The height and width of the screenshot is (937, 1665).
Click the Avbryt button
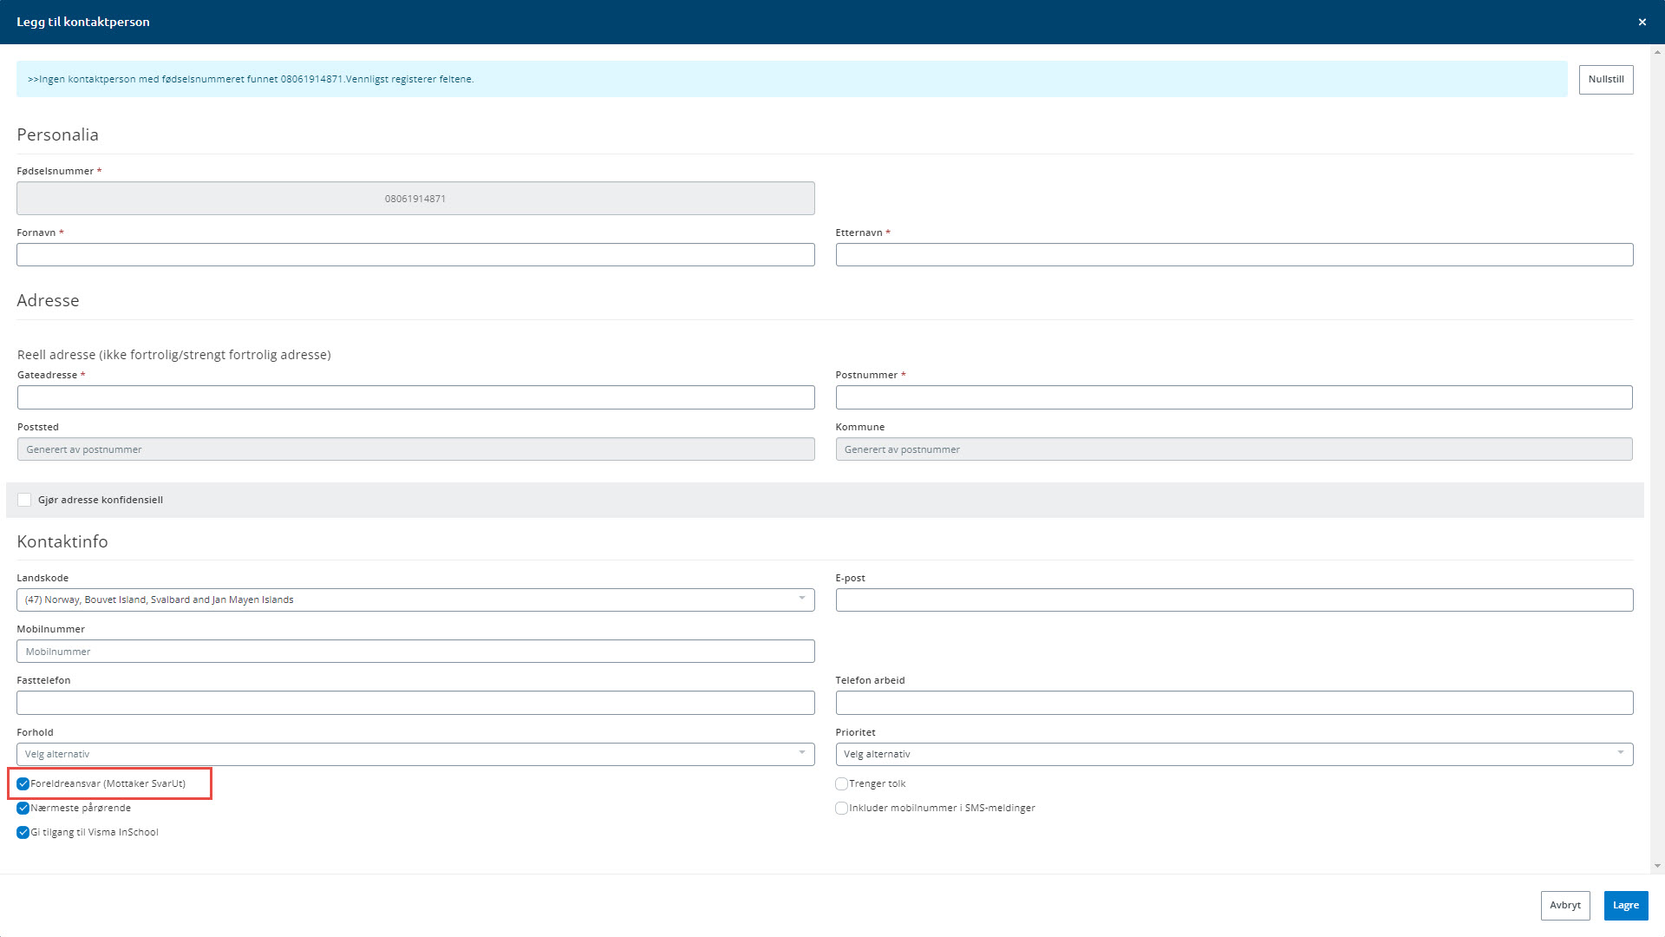(x=1565, y=905)
